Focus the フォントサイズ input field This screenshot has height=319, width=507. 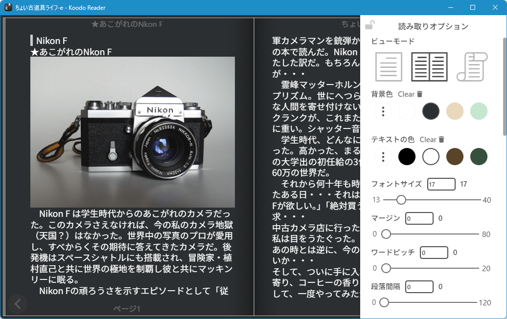point(441,184)
